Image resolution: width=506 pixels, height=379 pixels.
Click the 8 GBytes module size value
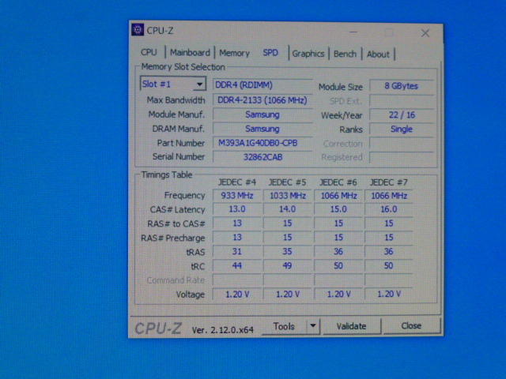coord(401,86)
